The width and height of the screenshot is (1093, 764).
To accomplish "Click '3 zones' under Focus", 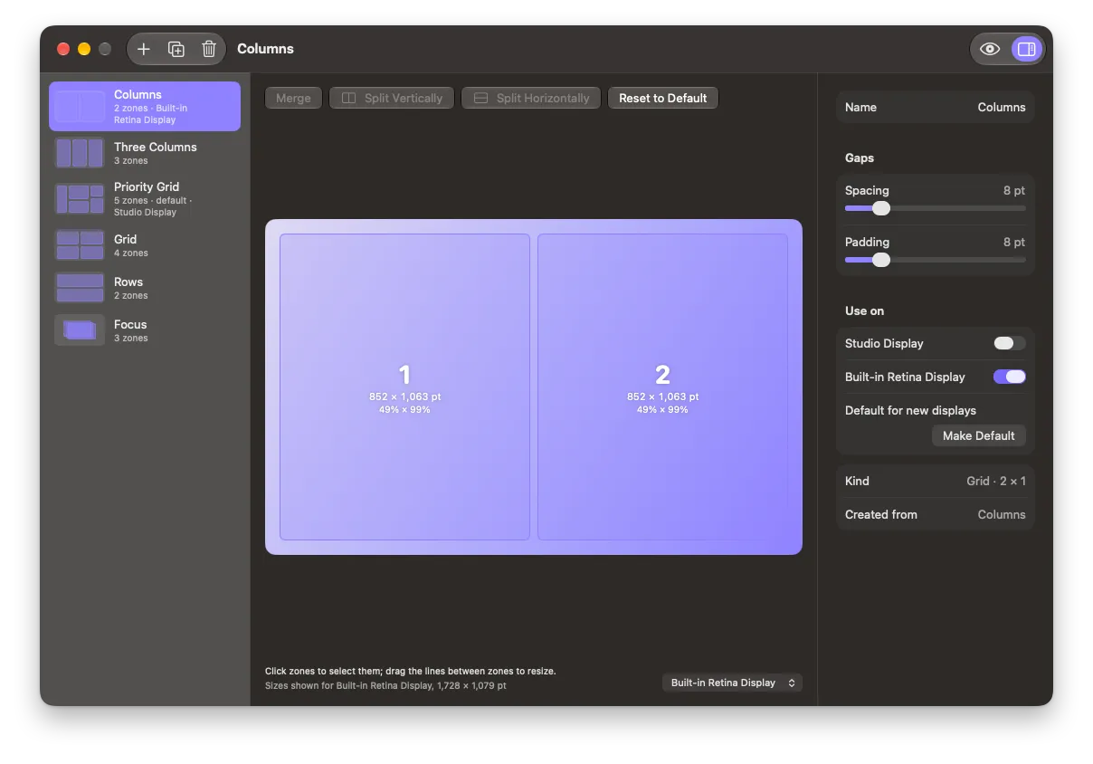I will 130,339.
